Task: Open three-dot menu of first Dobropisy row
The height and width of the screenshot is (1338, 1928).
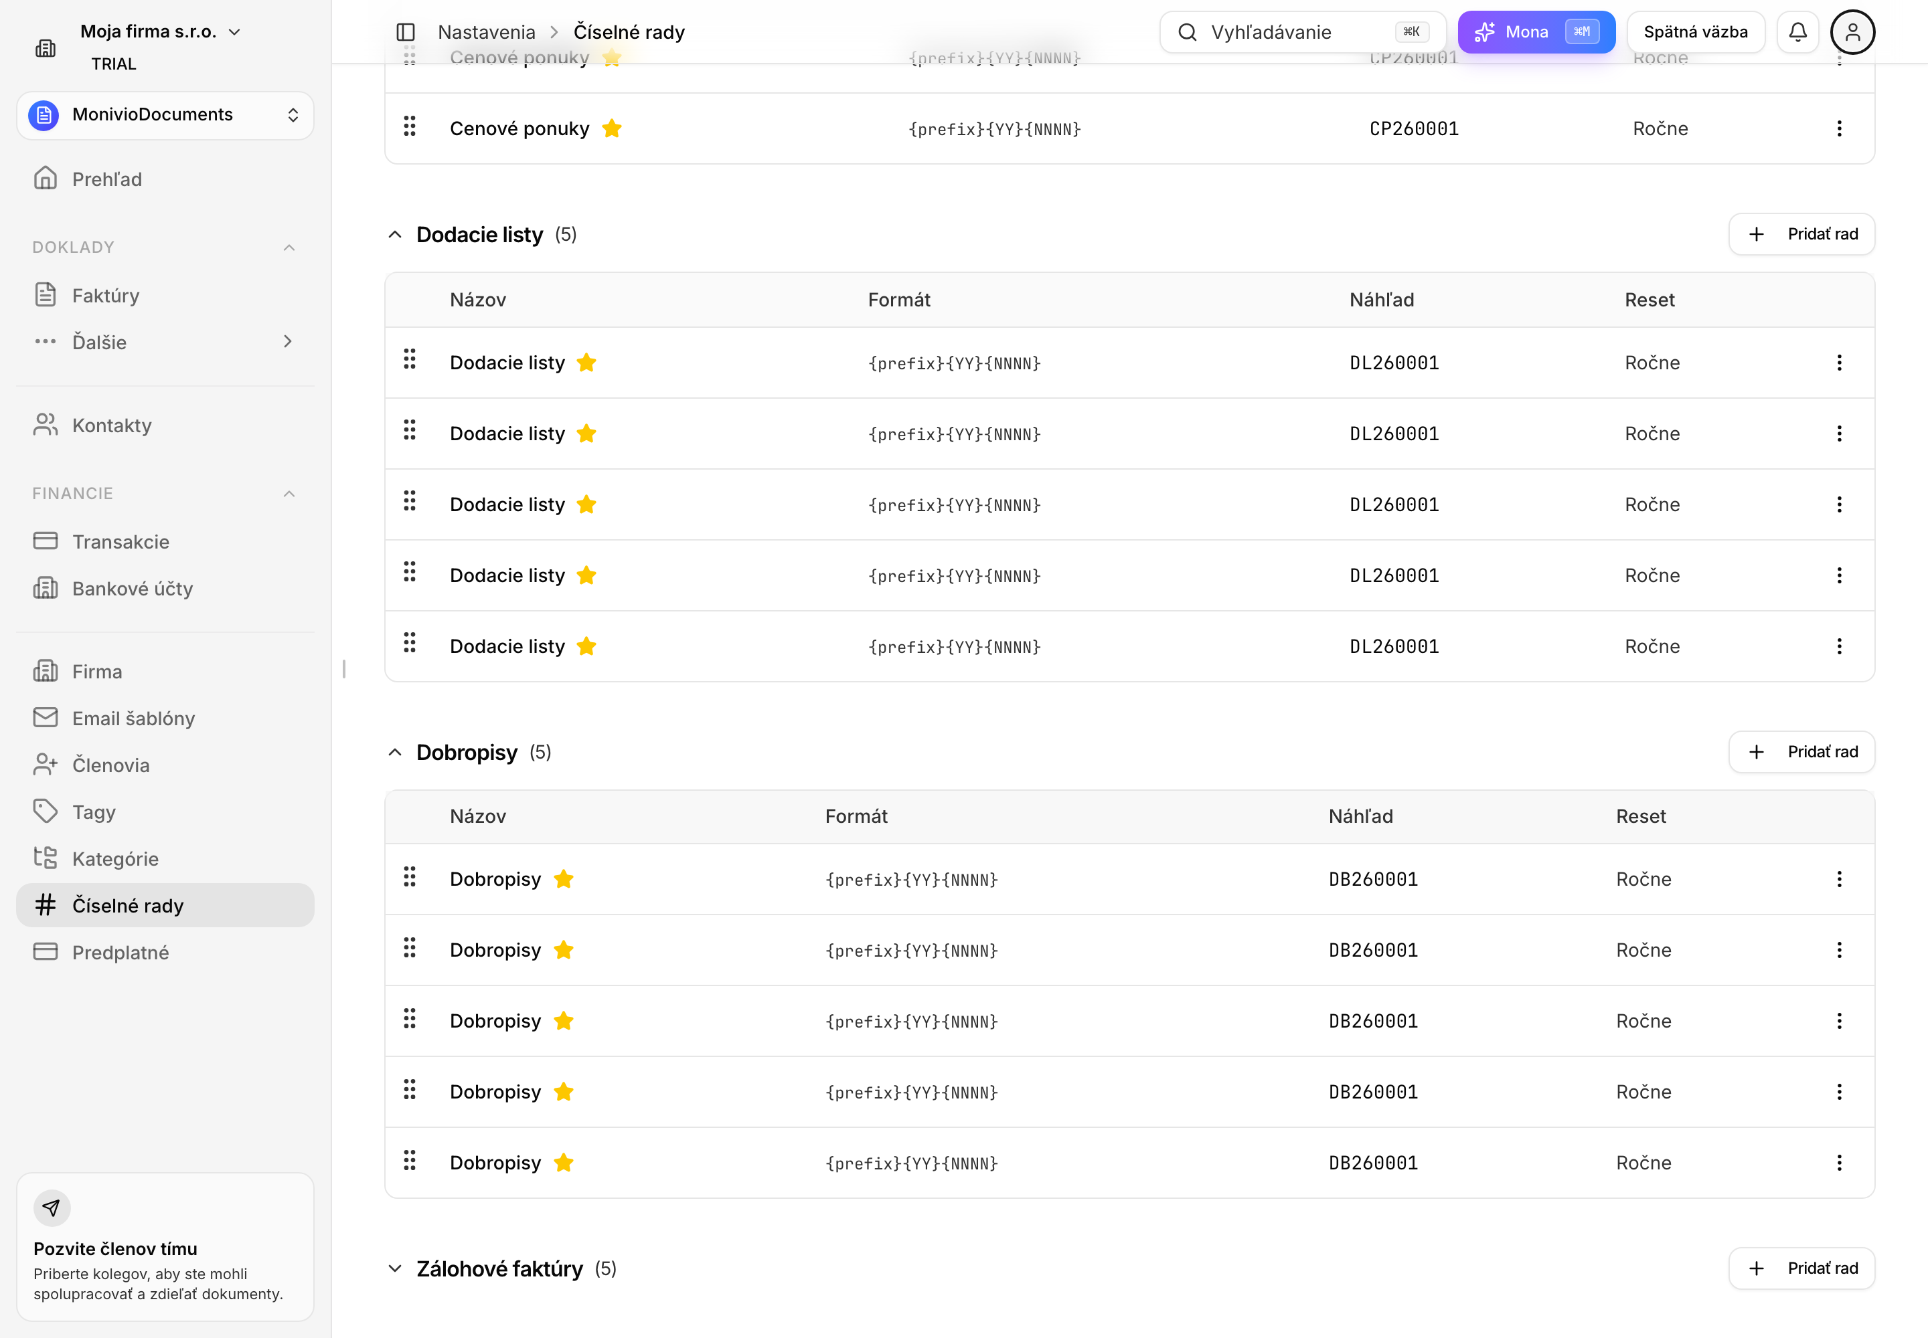Action: click(1839, 880)
